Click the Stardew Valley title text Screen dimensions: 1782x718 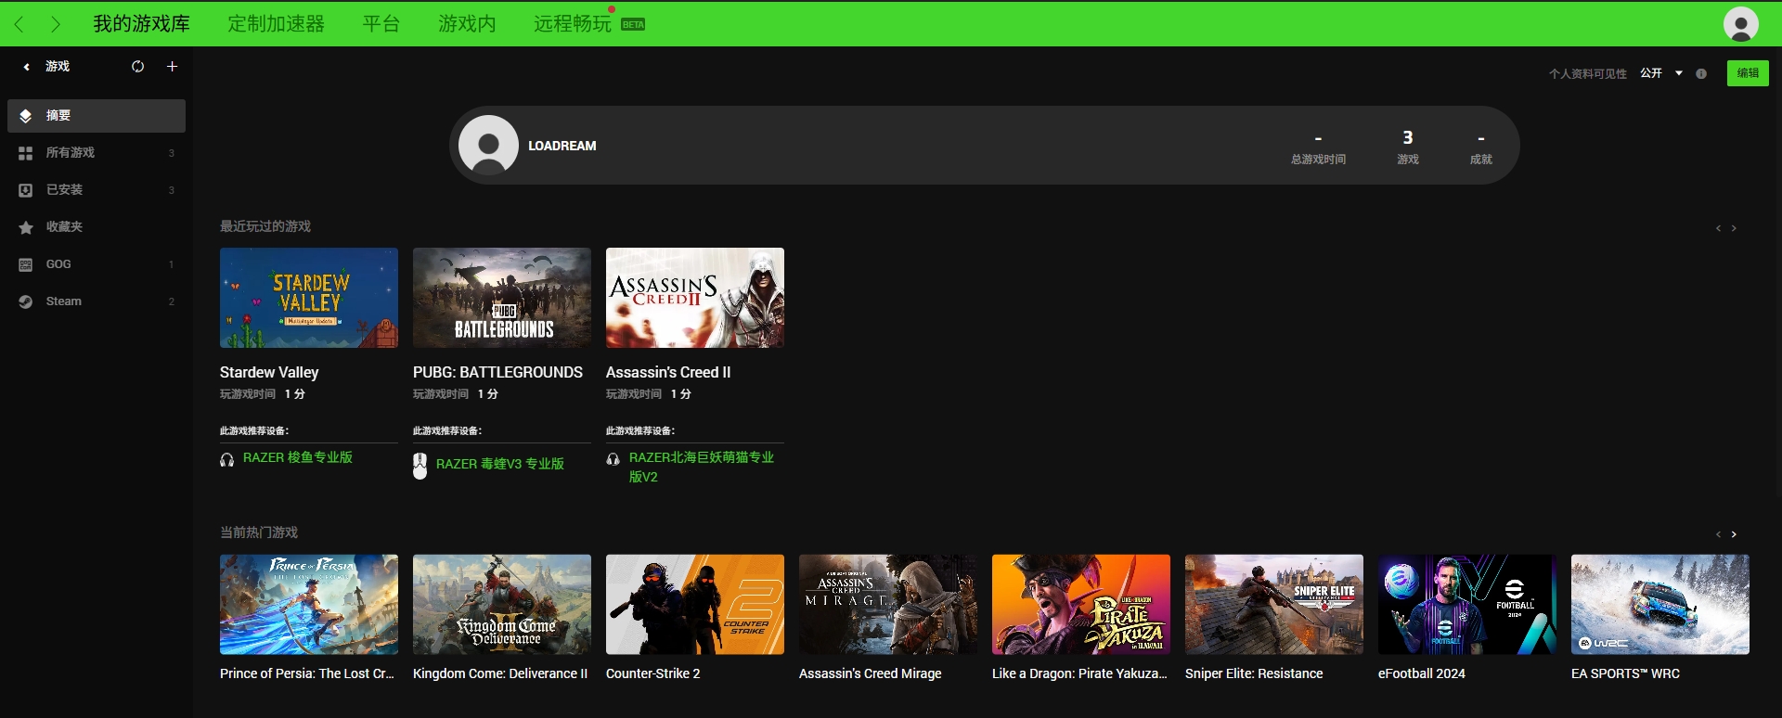point(269,372)
